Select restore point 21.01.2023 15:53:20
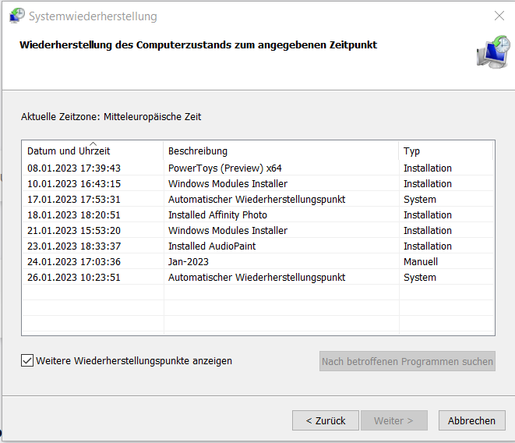The image size is (515, 443). coord(258,231)
